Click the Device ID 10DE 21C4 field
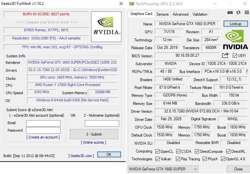Image resolution: width=250 pixels, height=174 pixels. pyautogui.click(x=227, y=64)
